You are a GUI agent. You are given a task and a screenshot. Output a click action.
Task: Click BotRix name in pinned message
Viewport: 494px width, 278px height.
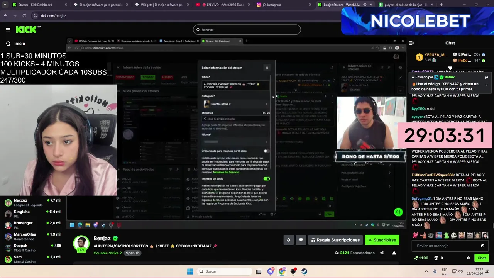click(x=450, y=77)
